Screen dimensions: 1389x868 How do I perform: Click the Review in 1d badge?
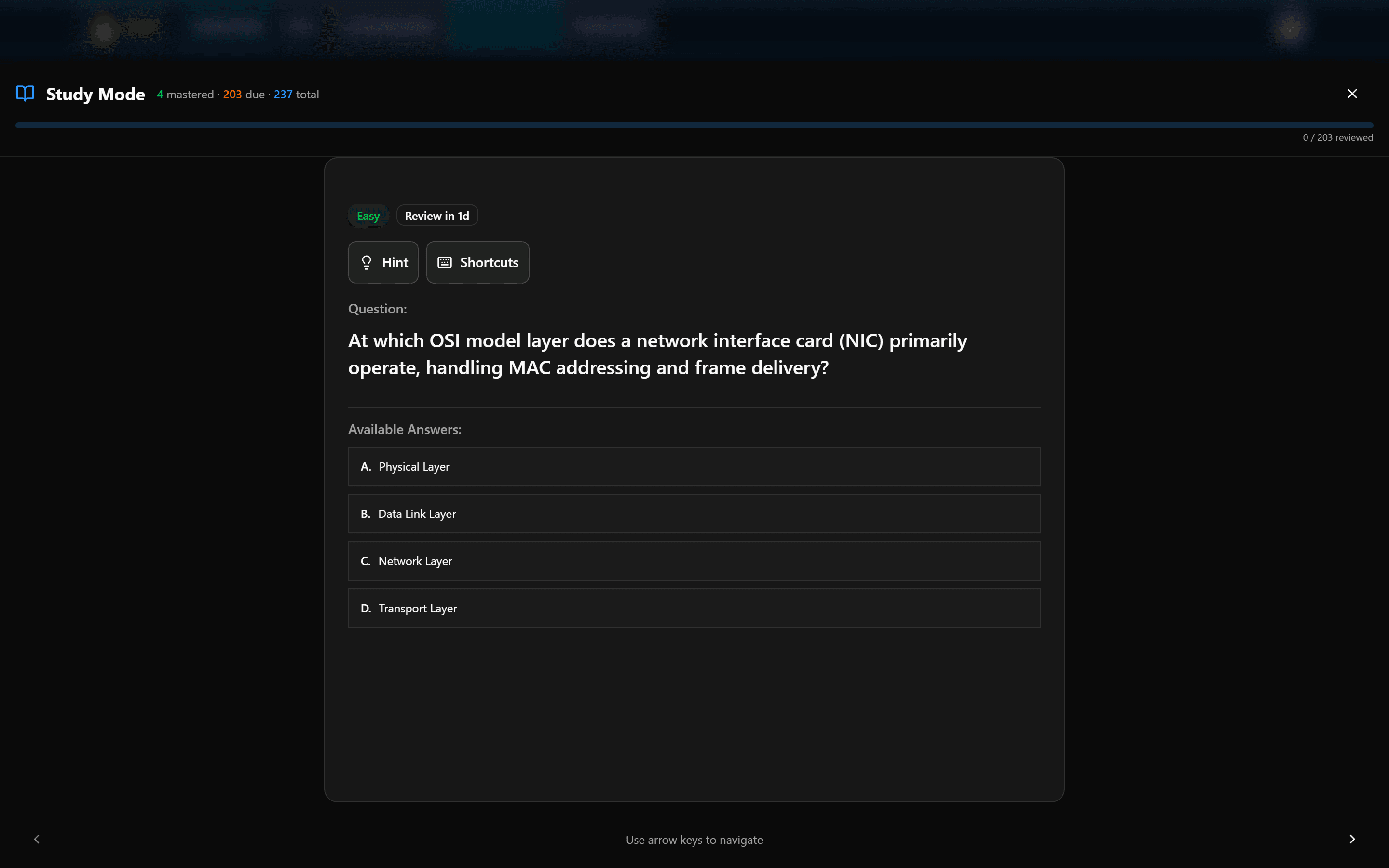(436, 215)
